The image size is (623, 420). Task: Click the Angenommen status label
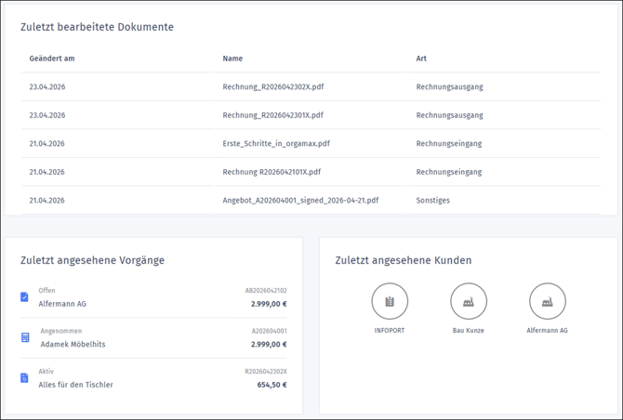pos(61,331)
